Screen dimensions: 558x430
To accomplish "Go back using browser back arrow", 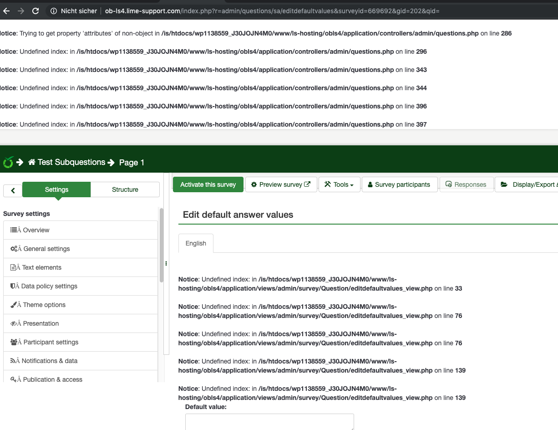I will tap(6, 10).
